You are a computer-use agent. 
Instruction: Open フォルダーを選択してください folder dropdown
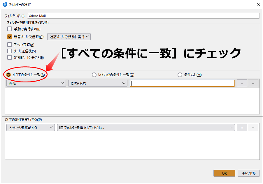pos(146,128)
